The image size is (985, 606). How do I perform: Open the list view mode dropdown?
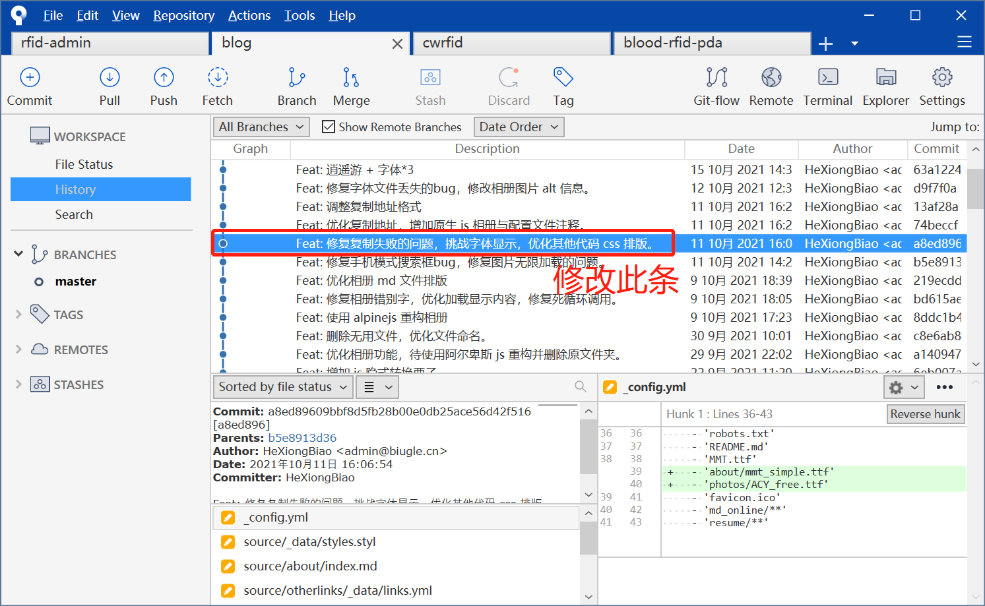(377, 387)
